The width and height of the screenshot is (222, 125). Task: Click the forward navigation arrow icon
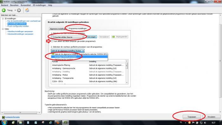[19, 10]
